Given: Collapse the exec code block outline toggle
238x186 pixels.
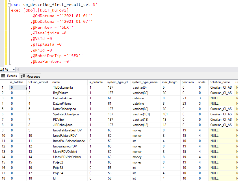Looking at the screenshot, I should pyautogui.click(x=9, y=5).
